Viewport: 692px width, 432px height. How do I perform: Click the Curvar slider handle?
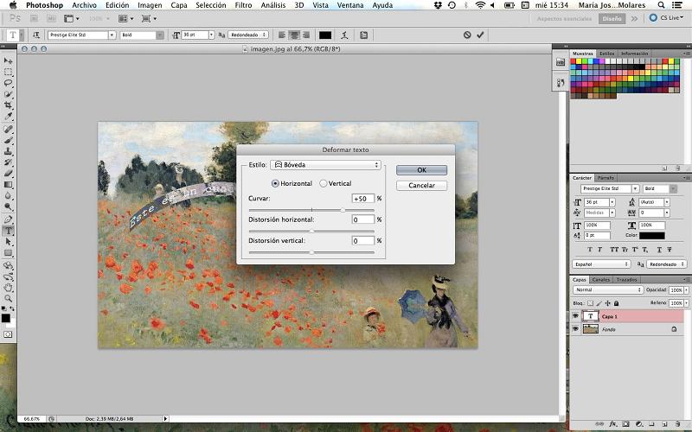pos(343,210)
